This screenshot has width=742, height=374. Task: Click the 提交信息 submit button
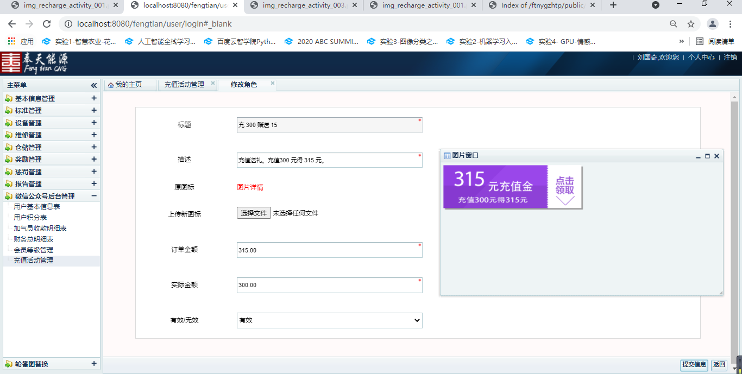tap(694, 365)
